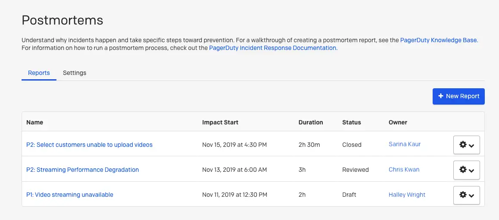Click the New Report button
Image resolution: width=499 pixels, height=220 pixels.
pyautogui.click(x=458, y=96)
